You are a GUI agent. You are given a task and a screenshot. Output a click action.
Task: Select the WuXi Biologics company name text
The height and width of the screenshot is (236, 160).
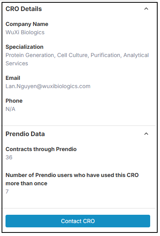(25, 32)
